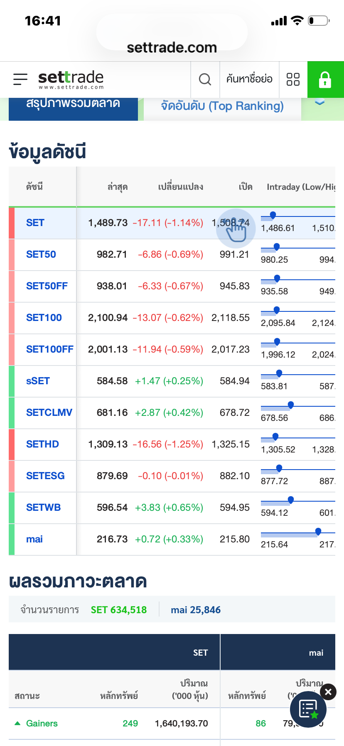The height and width of the screenshot is (746, 344).
Task: Open the SET index link
Action: point(35,223)
